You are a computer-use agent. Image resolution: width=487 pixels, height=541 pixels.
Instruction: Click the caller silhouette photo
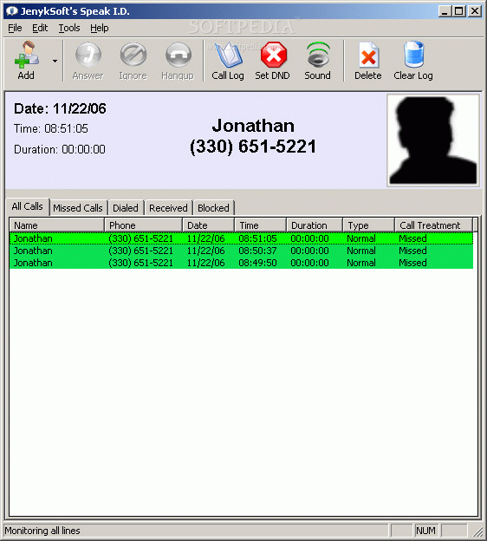point(433,140)
